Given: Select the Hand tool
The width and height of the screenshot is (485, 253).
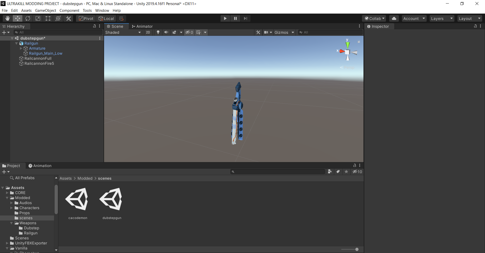Looking at the screenshot, I should (8, 18).
